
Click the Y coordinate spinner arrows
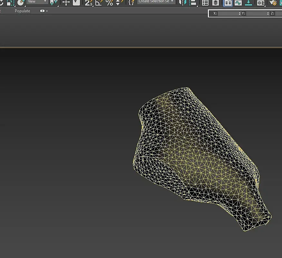coord(268,13)
